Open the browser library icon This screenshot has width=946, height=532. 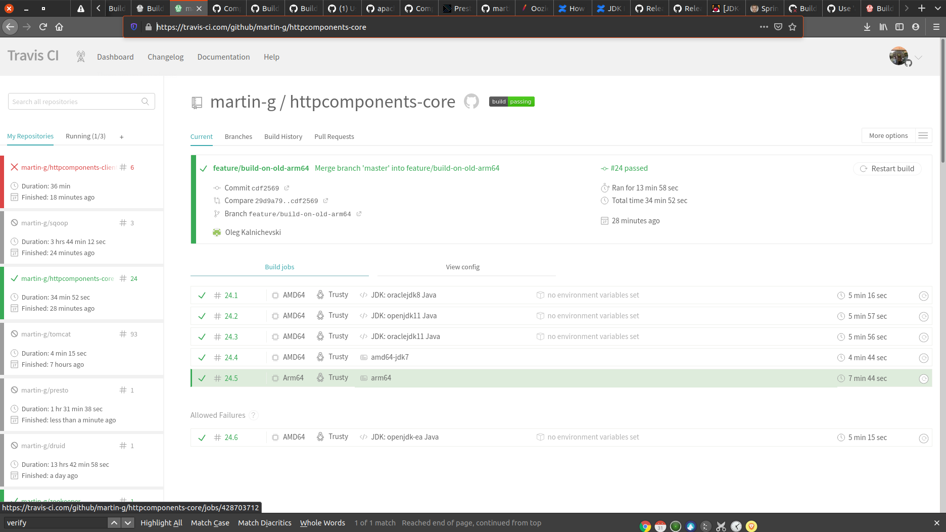point(883,27)
